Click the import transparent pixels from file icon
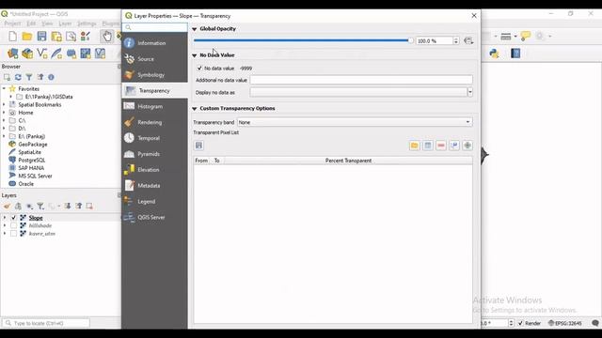 414,146
